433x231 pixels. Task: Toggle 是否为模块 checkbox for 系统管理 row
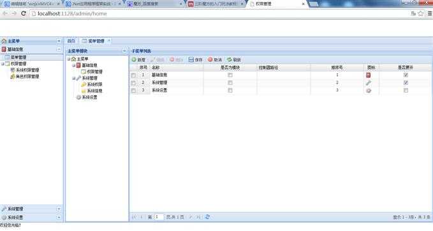click(x=230, y=82)
